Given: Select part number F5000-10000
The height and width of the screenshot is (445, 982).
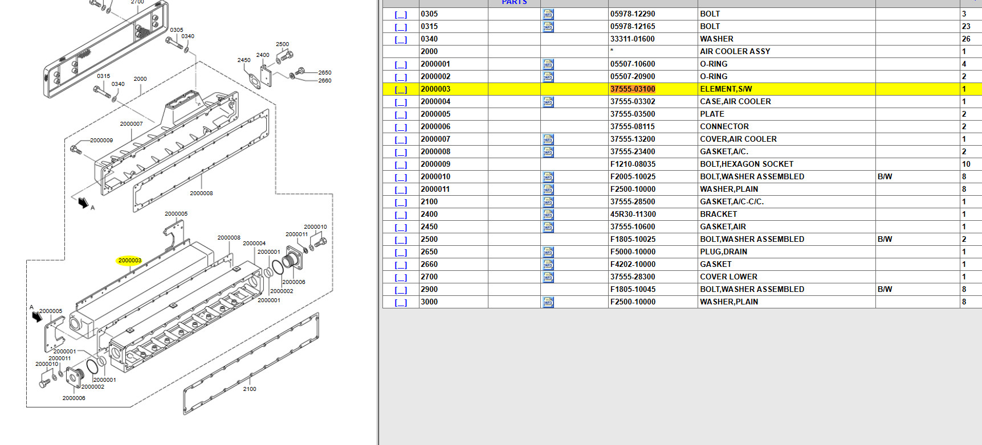Looking at the screenshot, I should pyautogui.click(x=633, y=252).
